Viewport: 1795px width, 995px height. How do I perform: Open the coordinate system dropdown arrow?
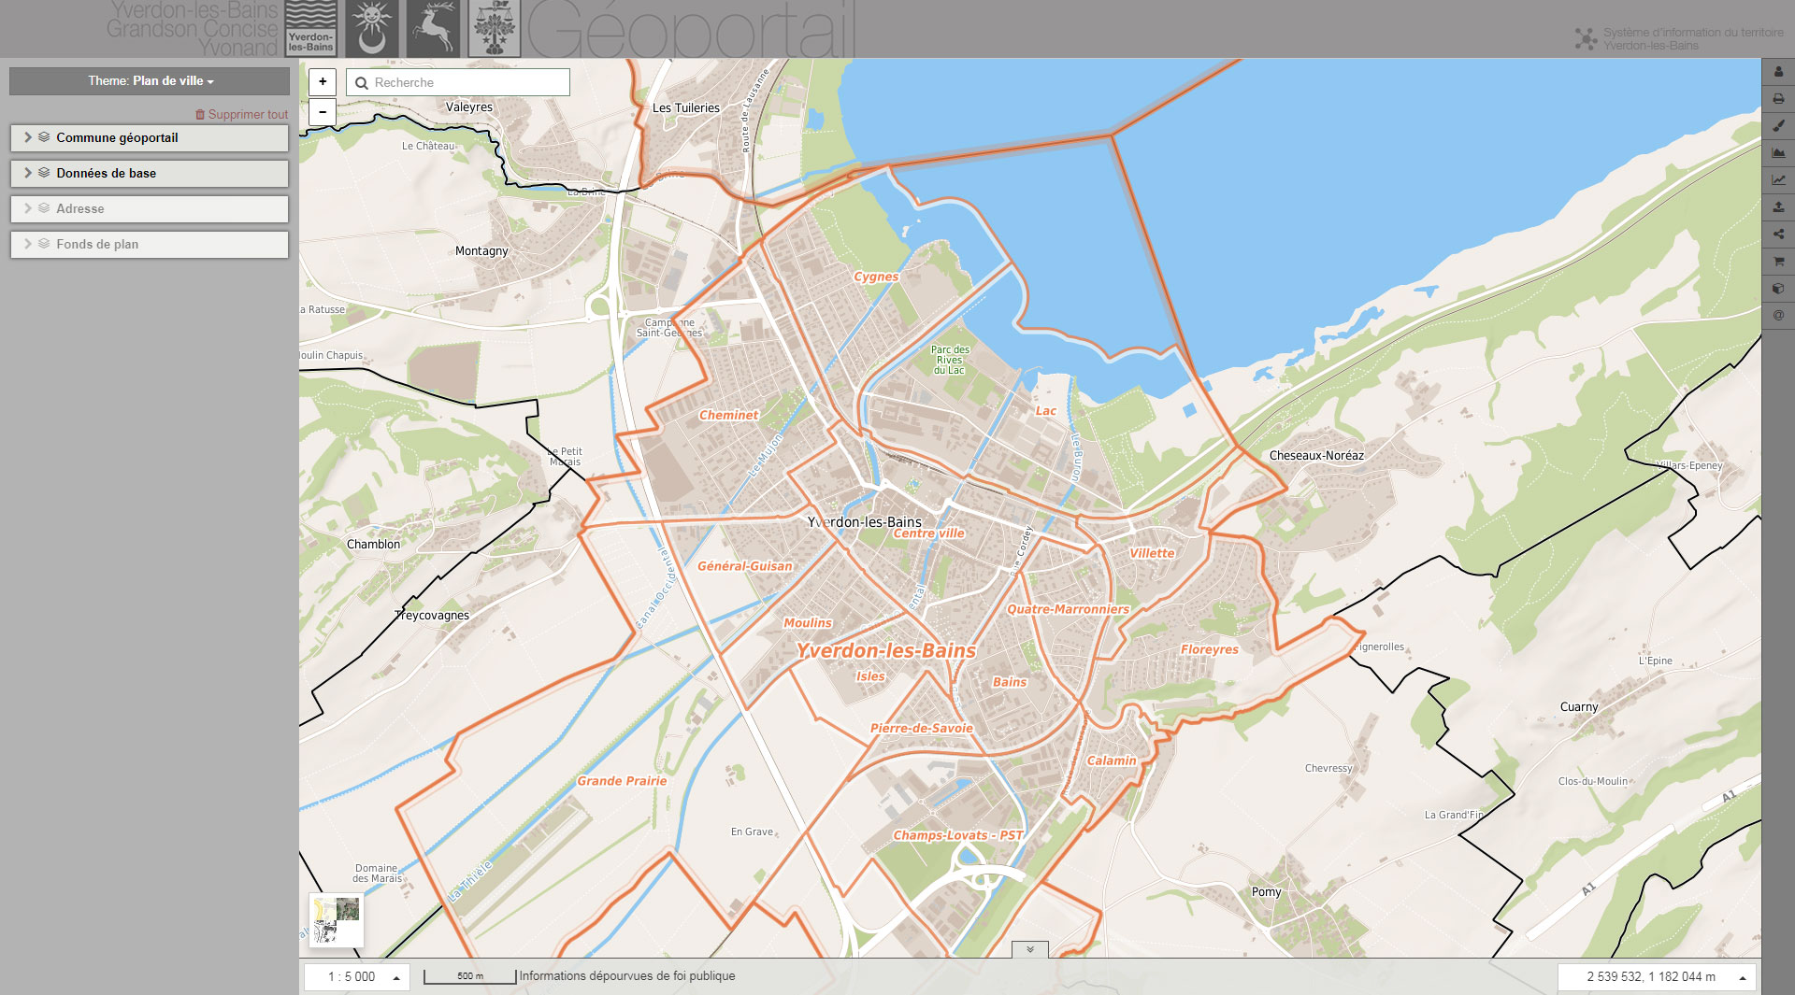click(x=1743, y=978)
